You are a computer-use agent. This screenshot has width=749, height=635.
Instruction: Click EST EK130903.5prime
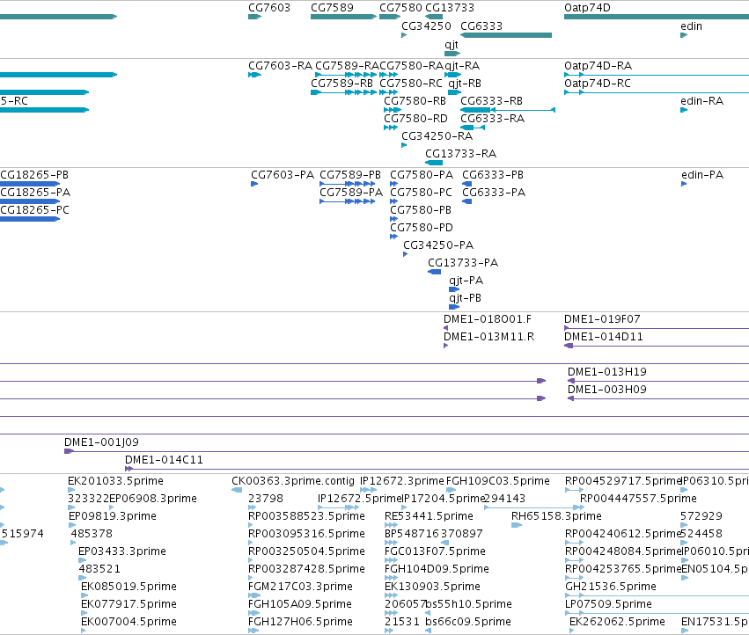[x=432, y=587]
